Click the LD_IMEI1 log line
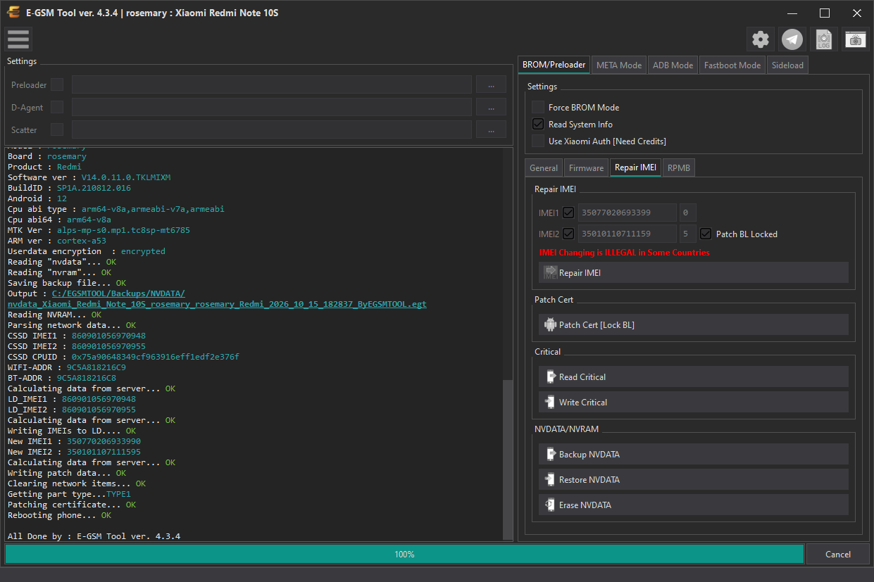Screen dimensions: 874x582 (x=72, y=399)
